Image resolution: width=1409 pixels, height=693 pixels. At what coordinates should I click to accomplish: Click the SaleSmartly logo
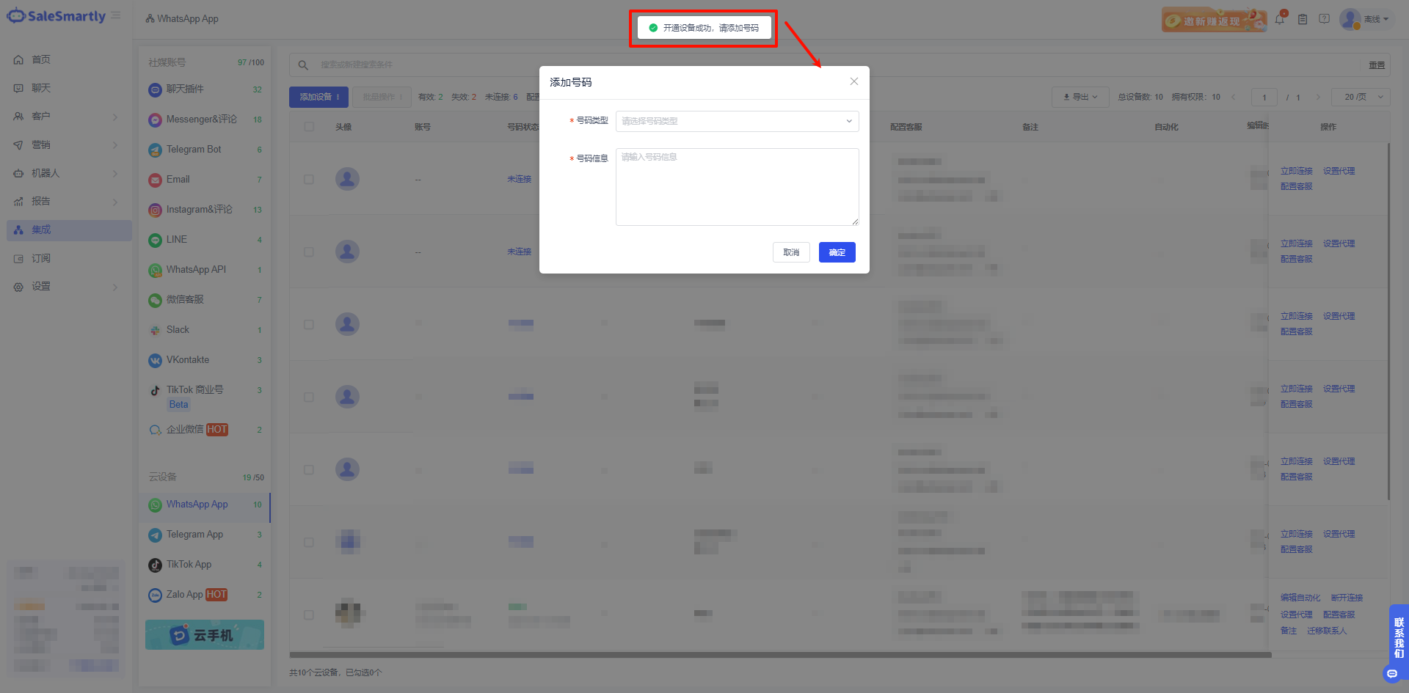[x=57, y=15]
